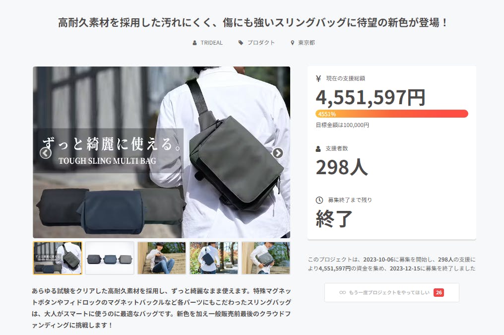This screenshot has height=335, width=504.
Task: Click the clock icon by 募集終了まで残り
Action: [319, 200]
